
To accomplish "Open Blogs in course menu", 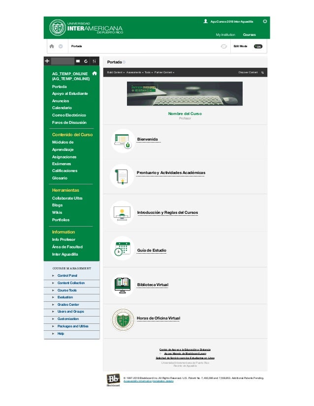I will 57,205.
